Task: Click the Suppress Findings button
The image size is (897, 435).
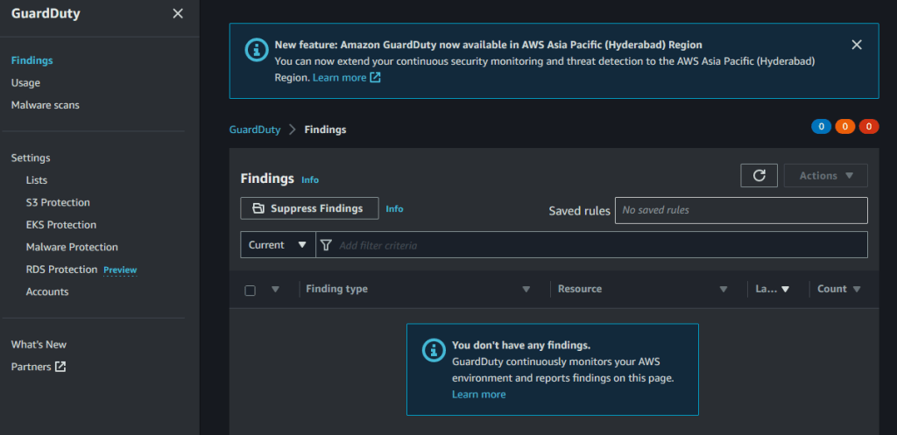Action: coord(308,208)
